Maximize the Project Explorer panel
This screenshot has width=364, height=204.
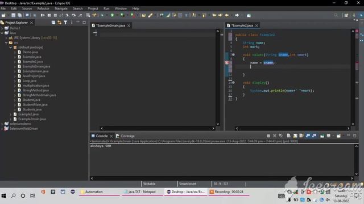tap(84, 23)
